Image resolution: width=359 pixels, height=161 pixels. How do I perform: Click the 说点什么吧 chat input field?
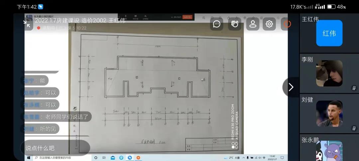click(55, 148)
